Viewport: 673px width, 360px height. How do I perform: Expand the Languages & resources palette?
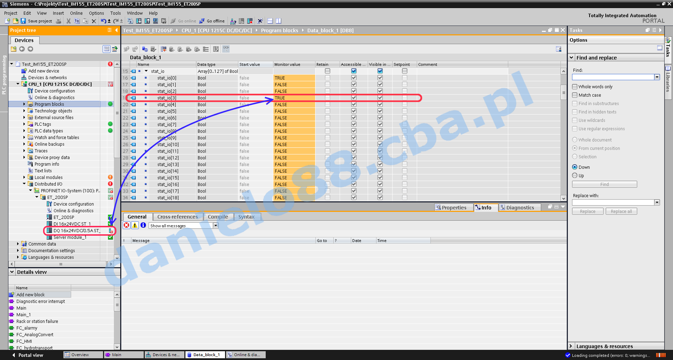coord(571,346)
